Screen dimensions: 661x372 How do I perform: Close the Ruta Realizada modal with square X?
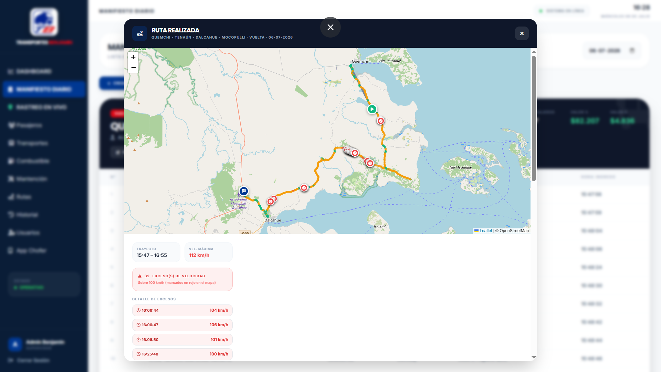(522, 33)
